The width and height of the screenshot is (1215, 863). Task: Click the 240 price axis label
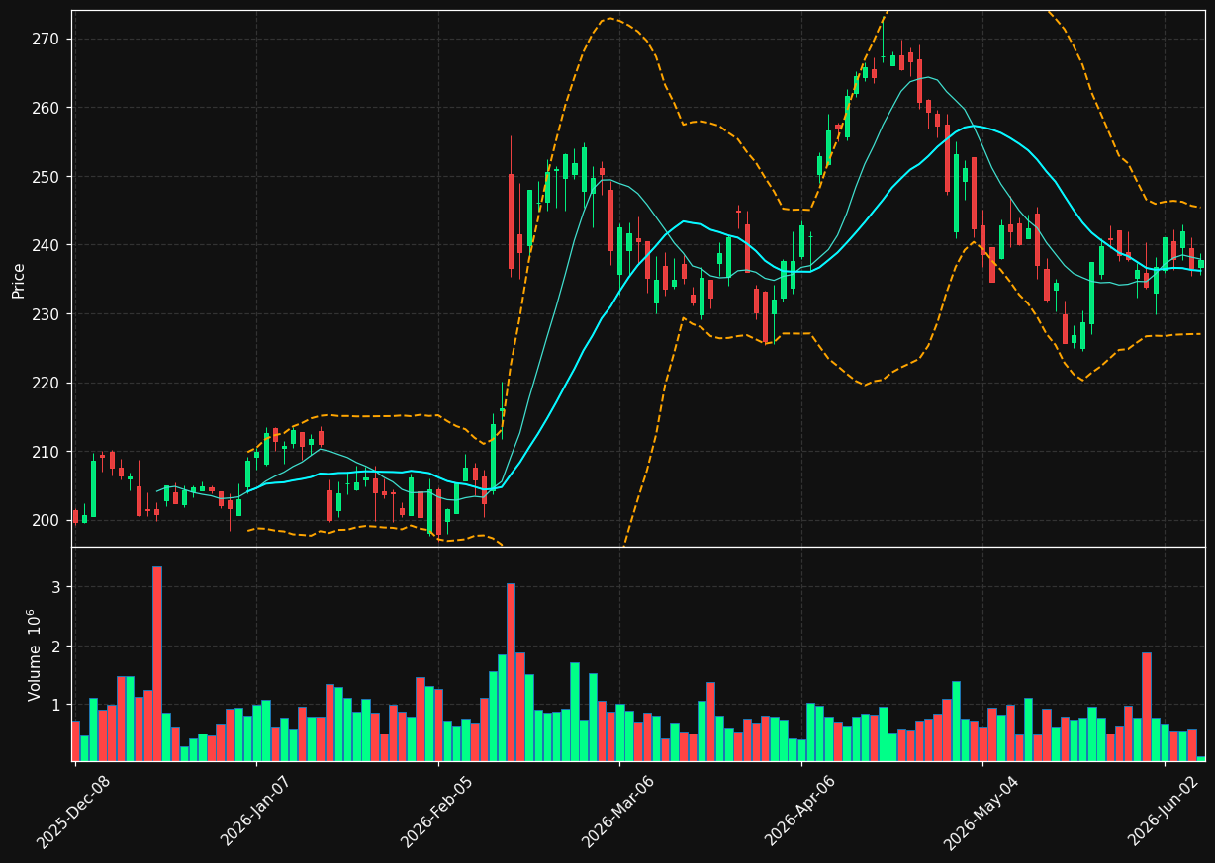point(47,245)
